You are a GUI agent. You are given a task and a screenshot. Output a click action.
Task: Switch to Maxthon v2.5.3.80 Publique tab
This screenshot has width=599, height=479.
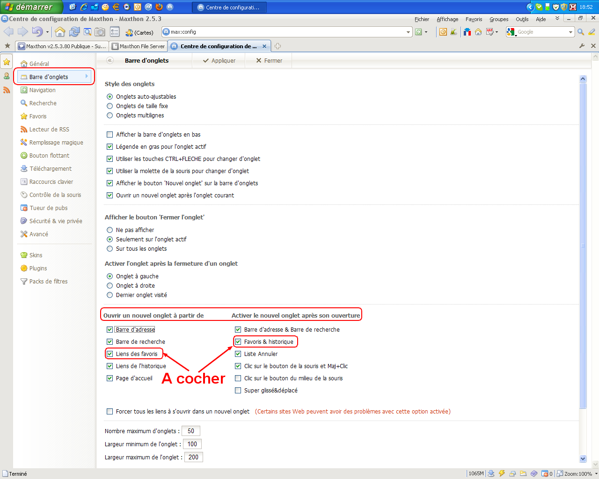click(62, 46)
